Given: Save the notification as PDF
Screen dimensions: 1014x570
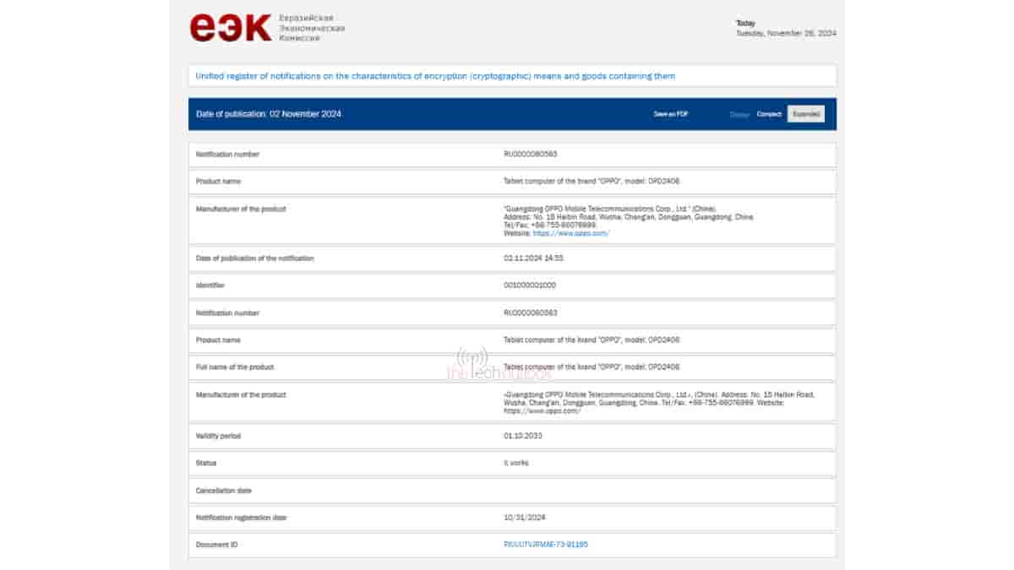Looking at the screenshot, I should [x=670, y=114].
